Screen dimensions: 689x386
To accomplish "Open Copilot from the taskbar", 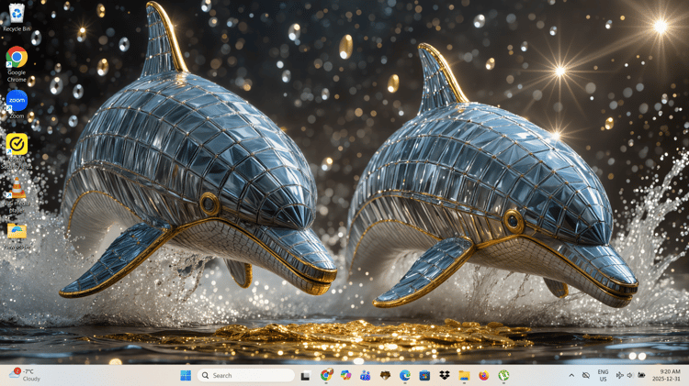I will (x=345, y=376).
